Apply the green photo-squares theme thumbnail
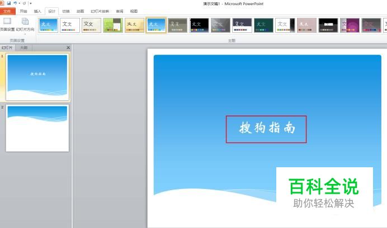The height and width of the screenshot is (228, 387). (x=113, y=25)
